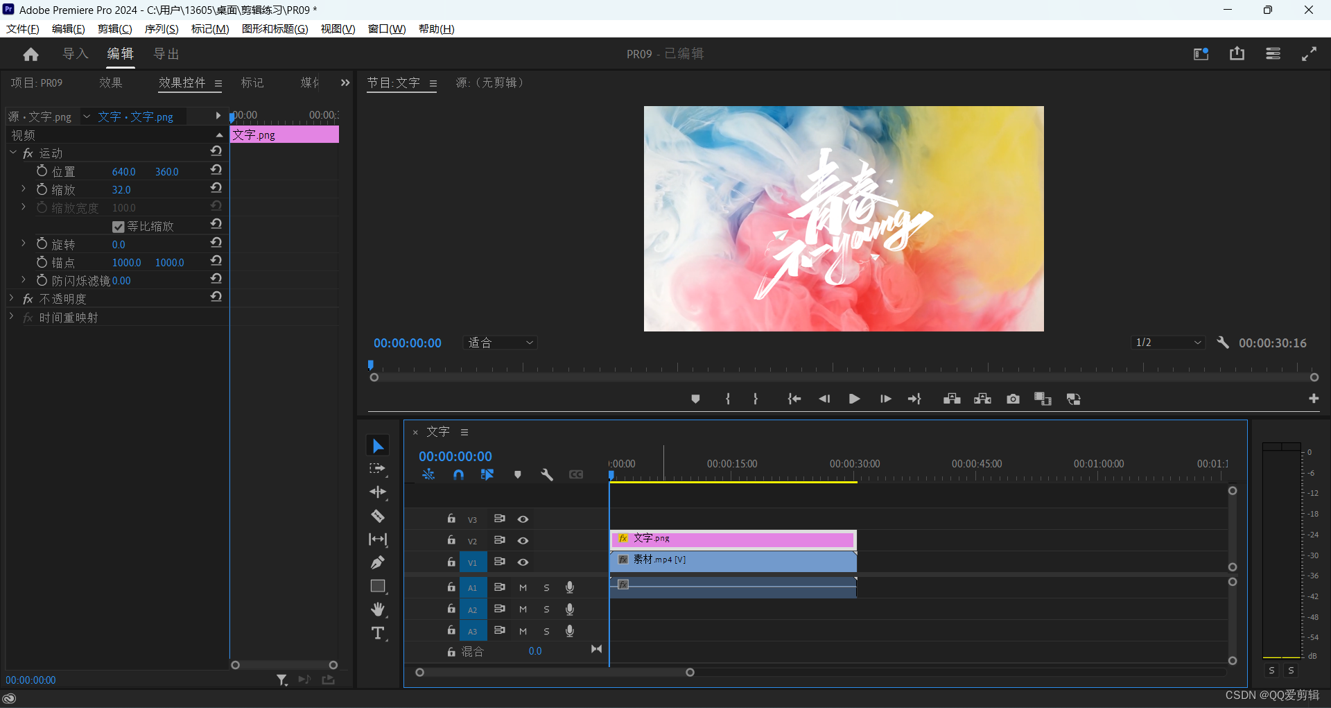Click the Home icon
Image resolution: width=1331 pixels, height=708 pixels.
pyautogui.click(x=31, y=54)
